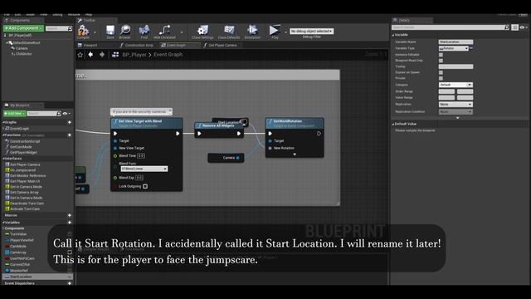Add a new macro with plus icon
Screen dimensions: 531x299
click(70, 215)
